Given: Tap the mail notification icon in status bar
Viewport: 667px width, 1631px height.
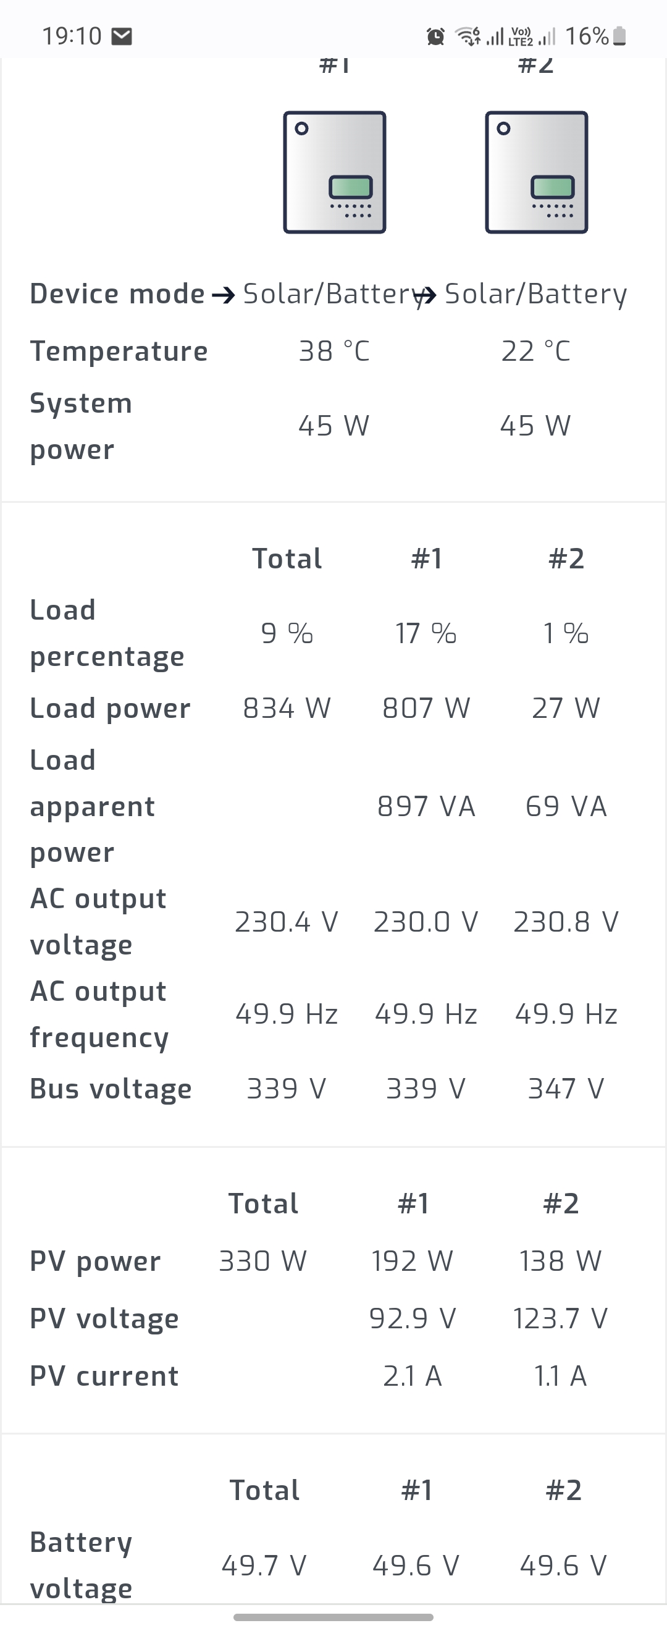Looking at the screenshot, I should point(122,36).
